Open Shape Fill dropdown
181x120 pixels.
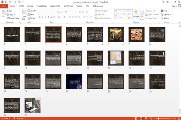coord(151,11)
